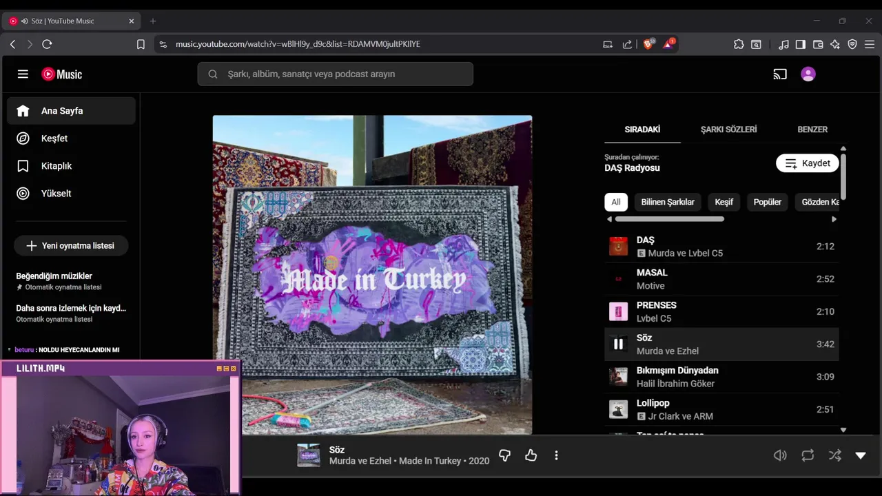Pause Söz in the queue

coord(618,344)
